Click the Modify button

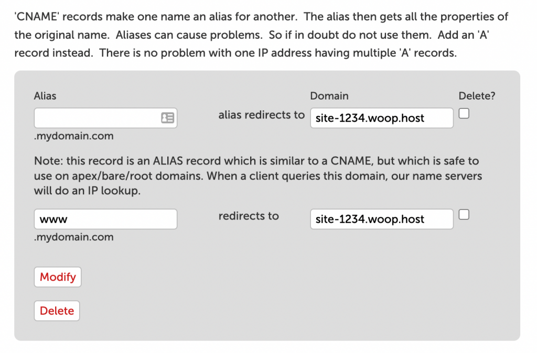(58, 277)
